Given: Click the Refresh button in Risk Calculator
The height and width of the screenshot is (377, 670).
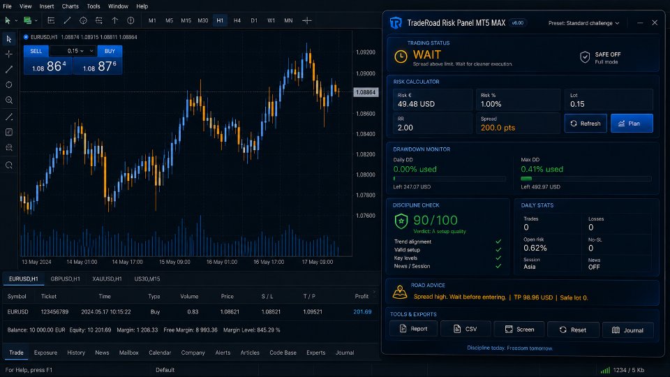Looking at the screenshot, I should [586, 123].
